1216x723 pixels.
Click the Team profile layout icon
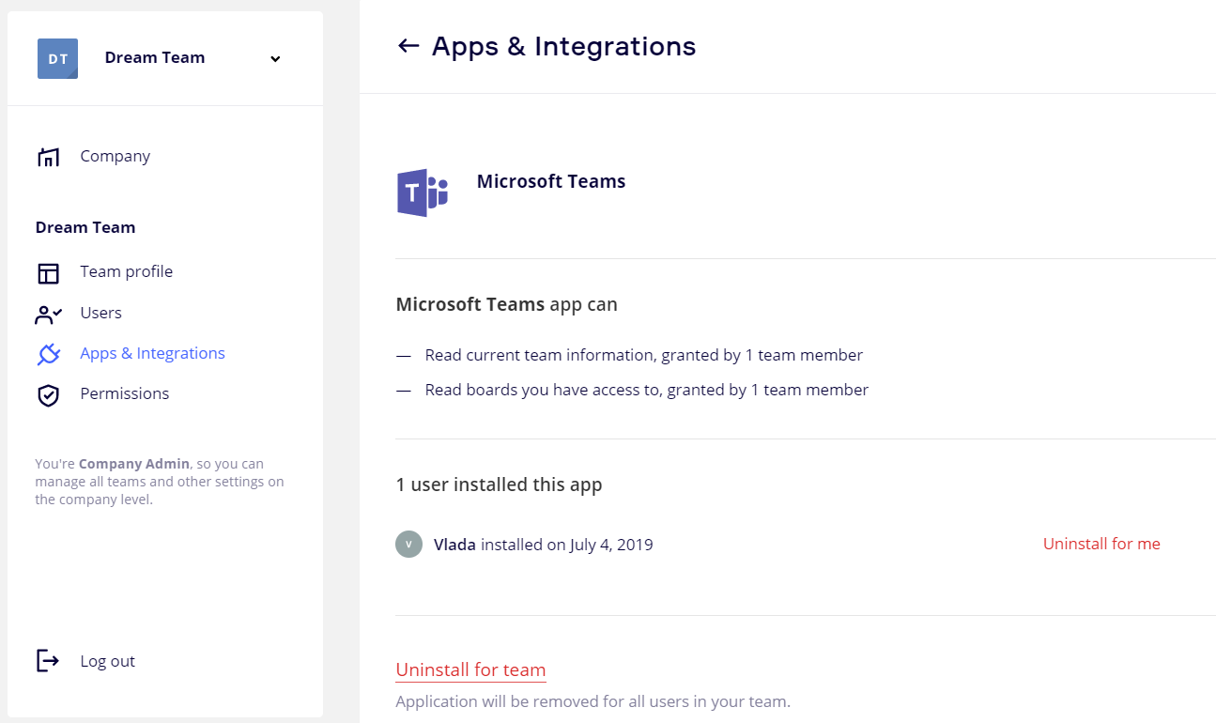coord(48,272)
